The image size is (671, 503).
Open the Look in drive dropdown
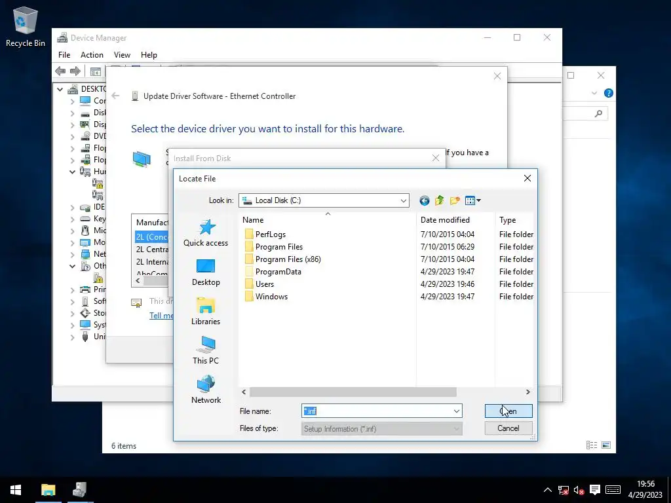[324, 200]
